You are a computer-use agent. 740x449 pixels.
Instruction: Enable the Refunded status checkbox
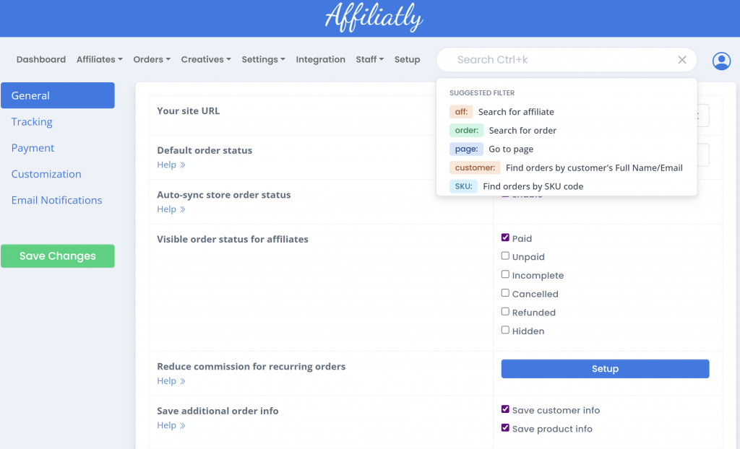[505, 312]
